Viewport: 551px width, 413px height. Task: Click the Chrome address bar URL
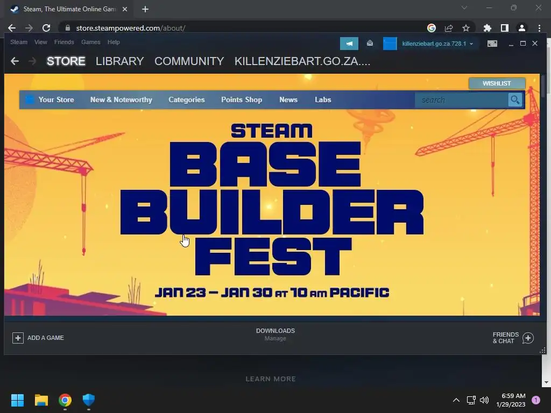point(131,28)
